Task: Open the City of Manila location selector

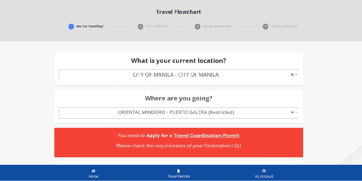Action: (x=176, y=75)
